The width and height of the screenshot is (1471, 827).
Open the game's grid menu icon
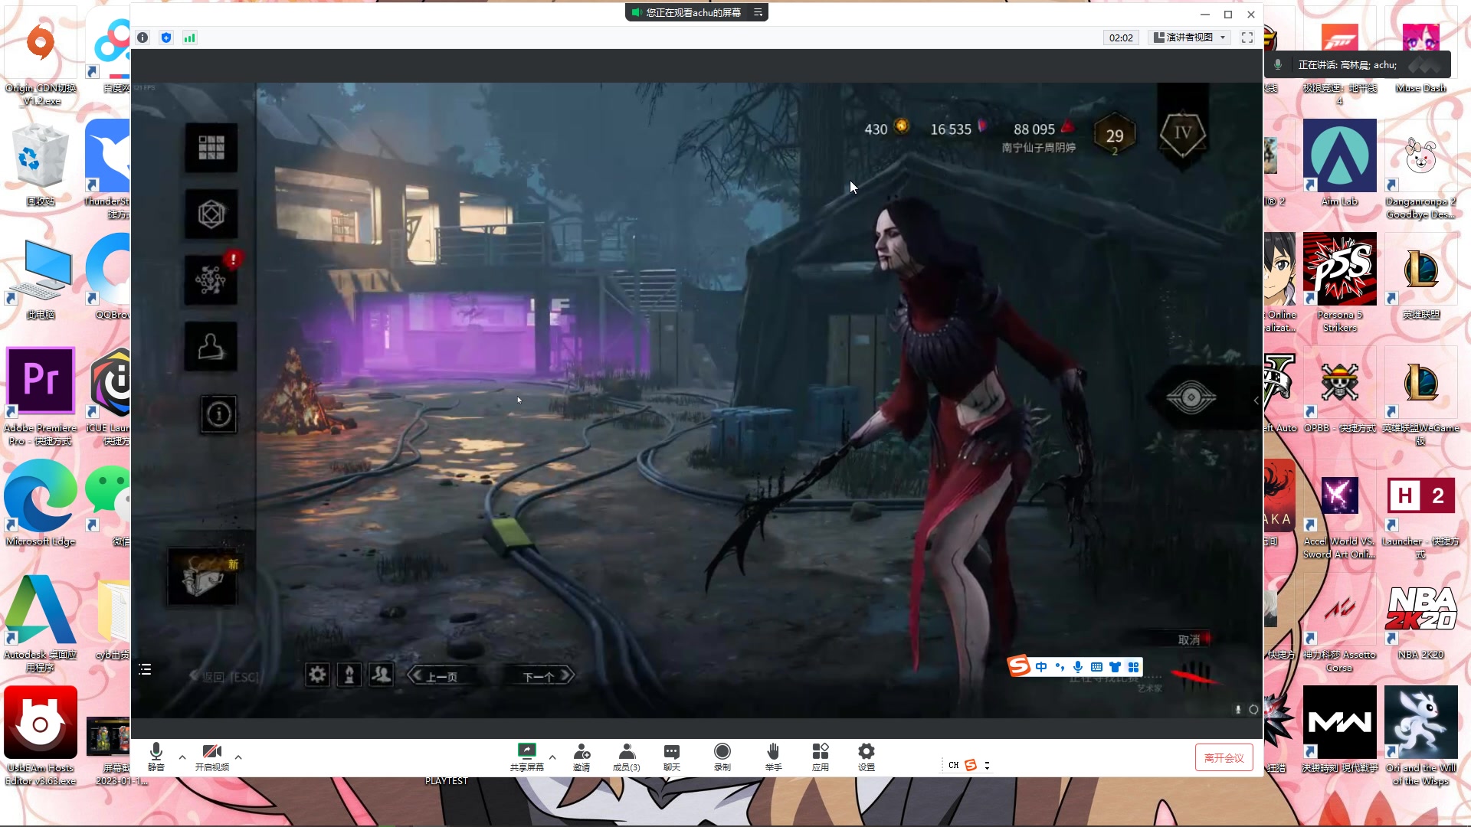[211, 147]
